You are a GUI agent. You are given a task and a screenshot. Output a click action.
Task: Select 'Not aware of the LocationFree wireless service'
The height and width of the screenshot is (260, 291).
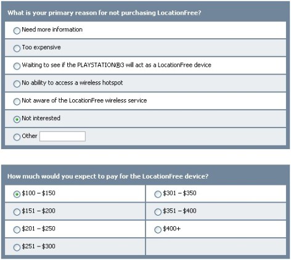(17, 102)
